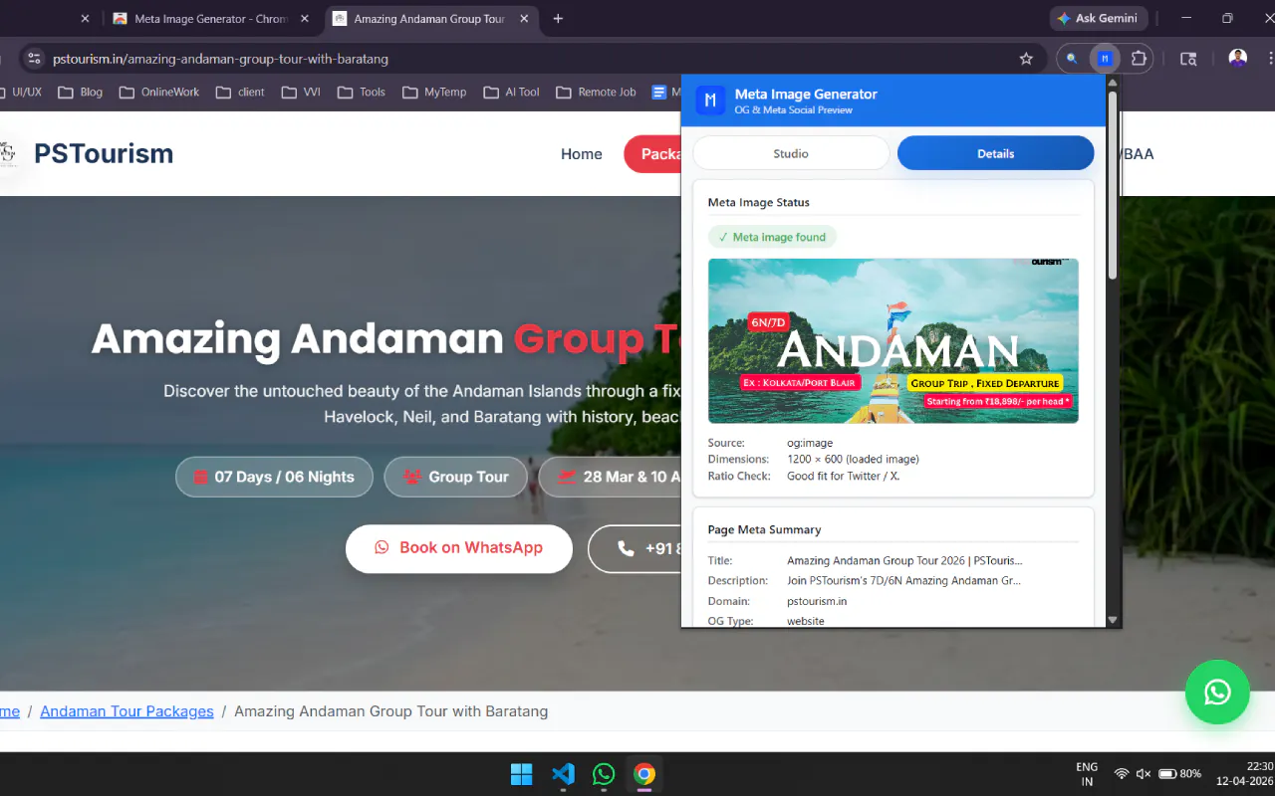
Task: Bookmark this page with the star icon
Action: [1026, 59]
